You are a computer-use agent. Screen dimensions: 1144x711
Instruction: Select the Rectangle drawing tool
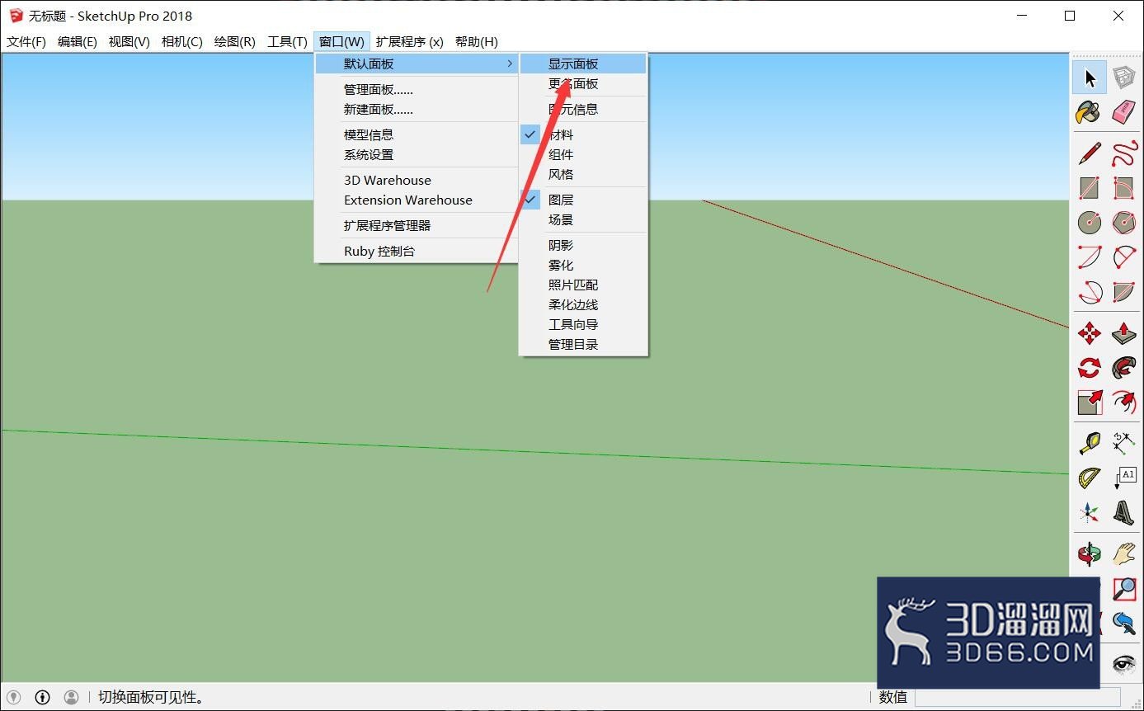click(1090, 188)
